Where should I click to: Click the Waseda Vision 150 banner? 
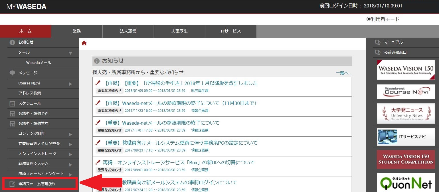click(x=406, y=70)
